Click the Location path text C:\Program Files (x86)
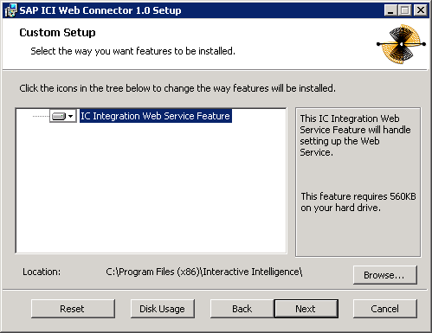The width and height of the screenshot is (432, 333). click(x=203, y=272)
